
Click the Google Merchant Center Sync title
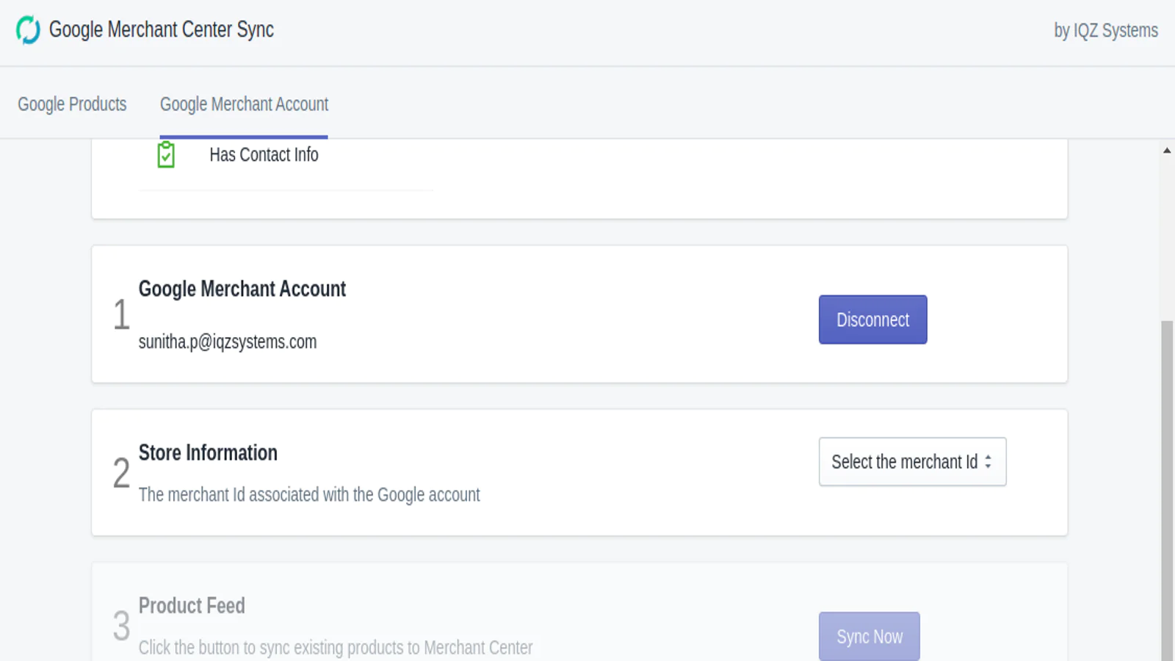point(162,30)
